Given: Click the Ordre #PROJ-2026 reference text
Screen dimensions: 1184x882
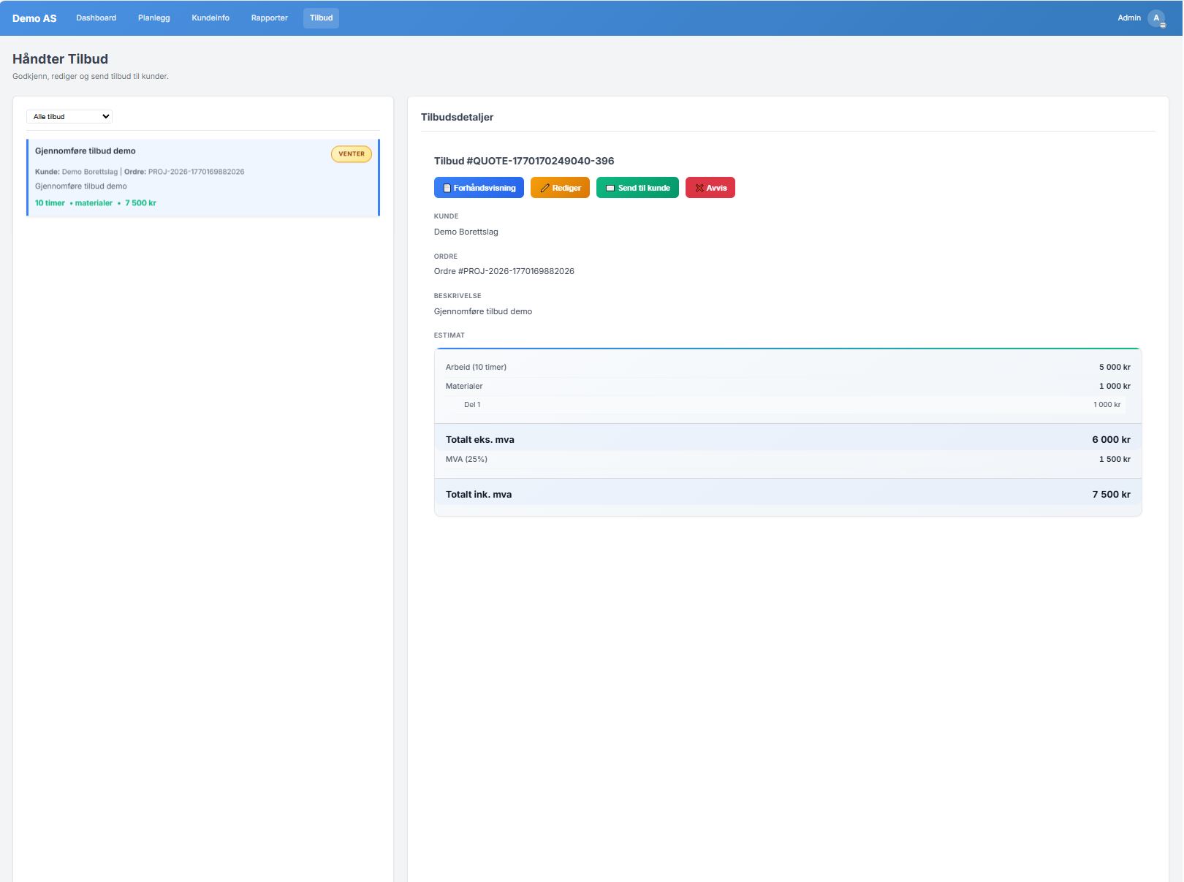Looking at the screenshot, I should tap(504, 271).
